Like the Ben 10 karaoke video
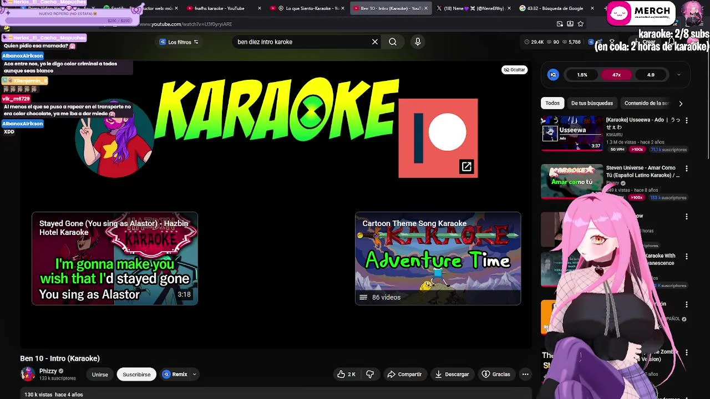Viewport: 710px width, 399px height. point(346,374)
